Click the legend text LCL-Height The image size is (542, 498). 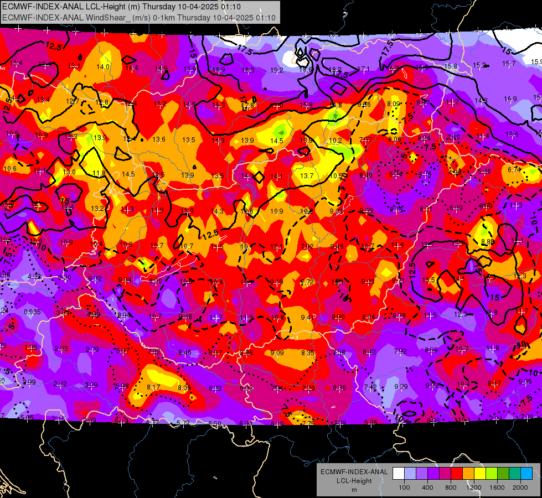[354, 481]
